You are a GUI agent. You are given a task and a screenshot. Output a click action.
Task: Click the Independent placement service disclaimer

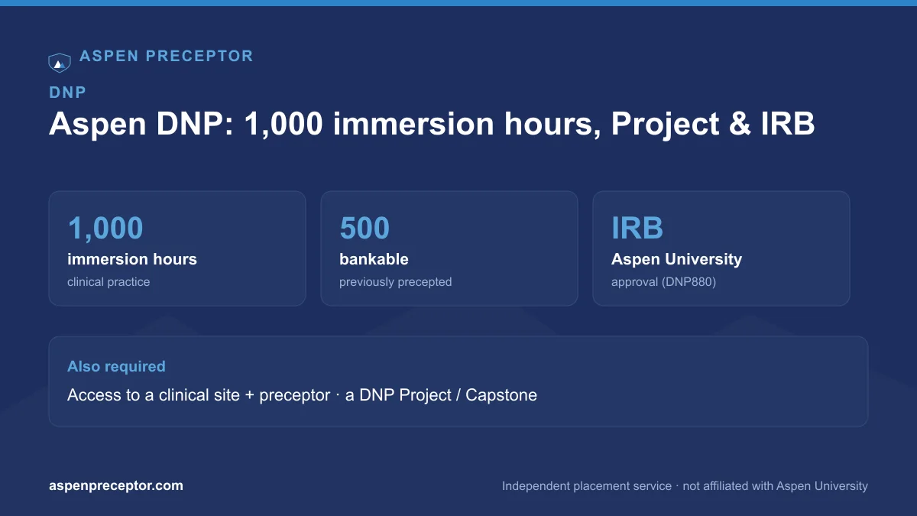[x=685, y=485]
